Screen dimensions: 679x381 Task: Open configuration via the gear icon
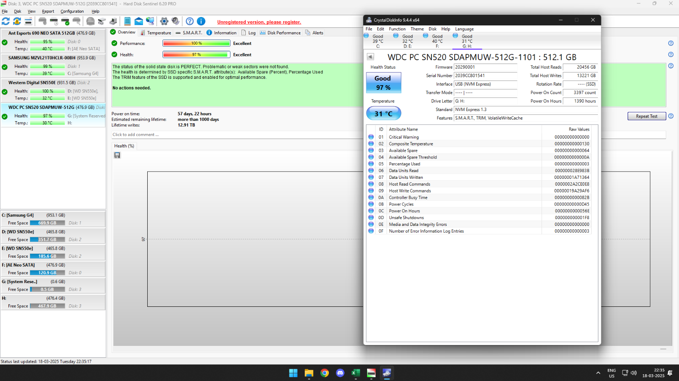(x=164, y=21)
